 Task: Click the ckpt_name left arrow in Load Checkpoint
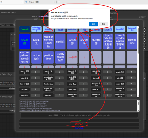[x=1, y=25]
